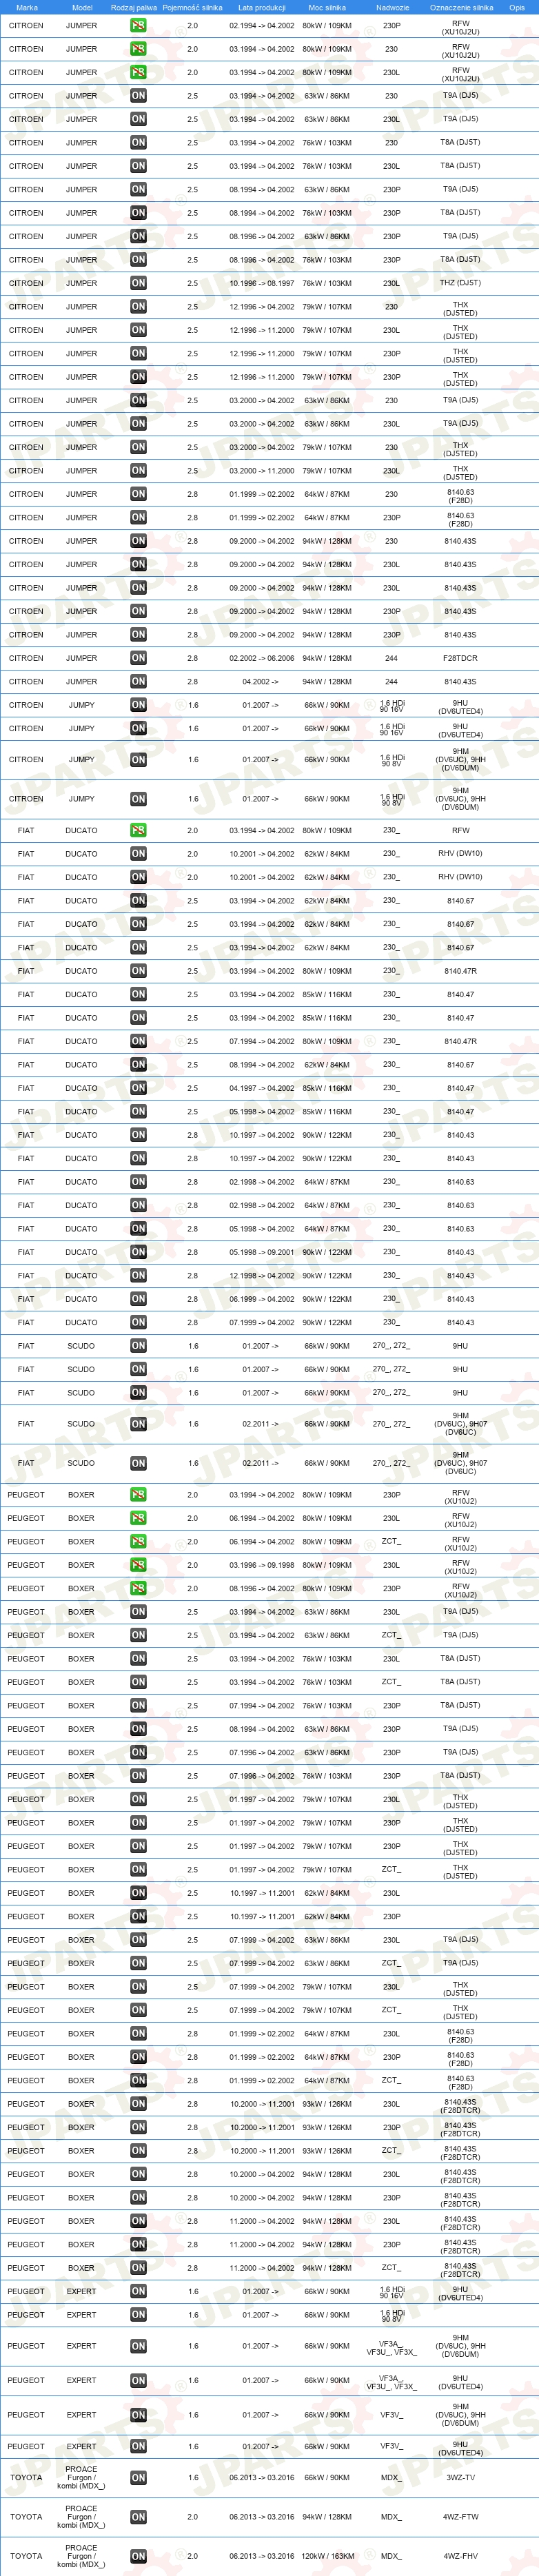Click petrol icon in Jumper 02.1994 row
Viewport: 539px width, 2576px height.
(x=138, y=25)
